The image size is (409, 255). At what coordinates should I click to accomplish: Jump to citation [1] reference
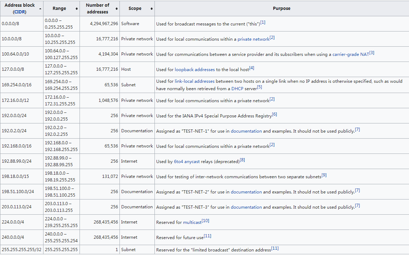click(x=263, y=22)
